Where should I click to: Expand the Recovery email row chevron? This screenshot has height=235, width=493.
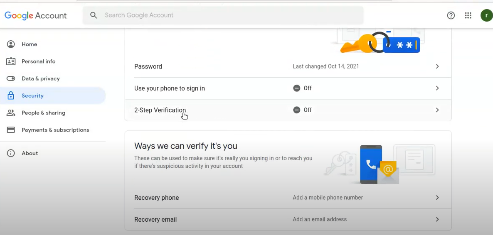coord(437,219)
